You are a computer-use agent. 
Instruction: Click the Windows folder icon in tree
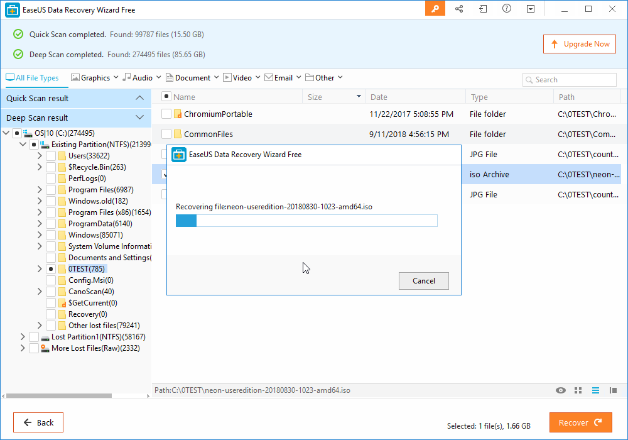pos(62,235)
